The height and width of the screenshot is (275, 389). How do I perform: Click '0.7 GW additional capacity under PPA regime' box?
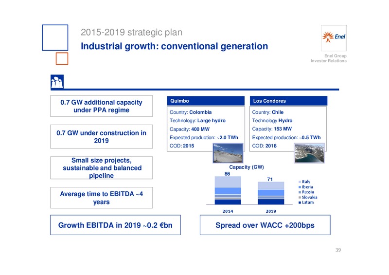click(102, 106)
